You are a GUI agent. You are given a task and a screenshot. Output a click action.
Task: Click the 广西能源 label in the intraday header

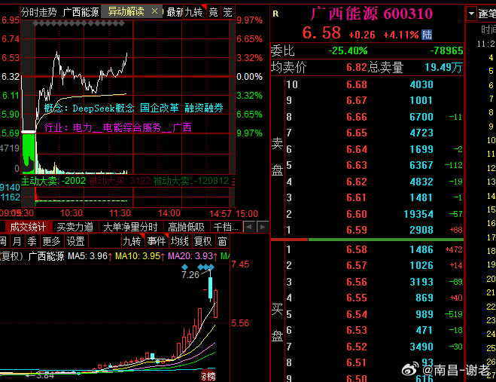pyautogui.click(x=81, y=12)
